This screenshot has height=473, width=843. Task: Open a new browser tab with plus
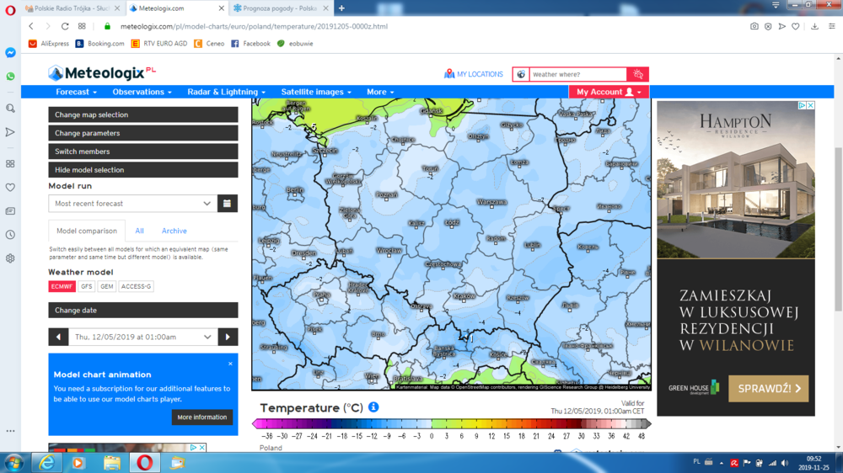(x=341, y=8)
